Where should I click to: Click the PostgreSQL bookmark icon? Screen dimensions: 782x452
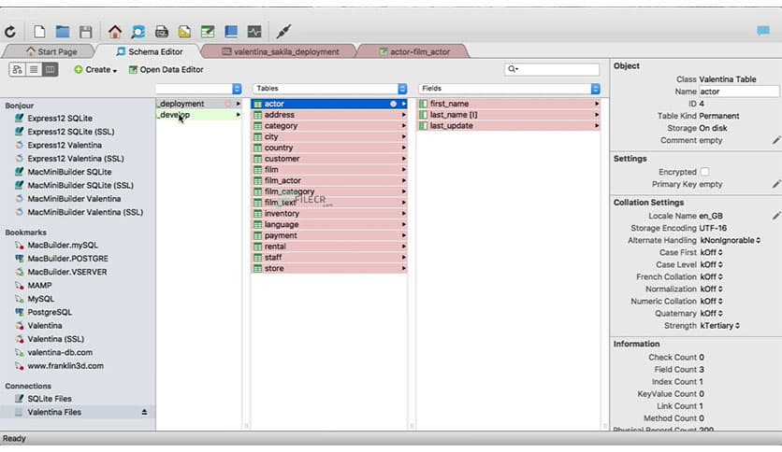pos(19,312)
